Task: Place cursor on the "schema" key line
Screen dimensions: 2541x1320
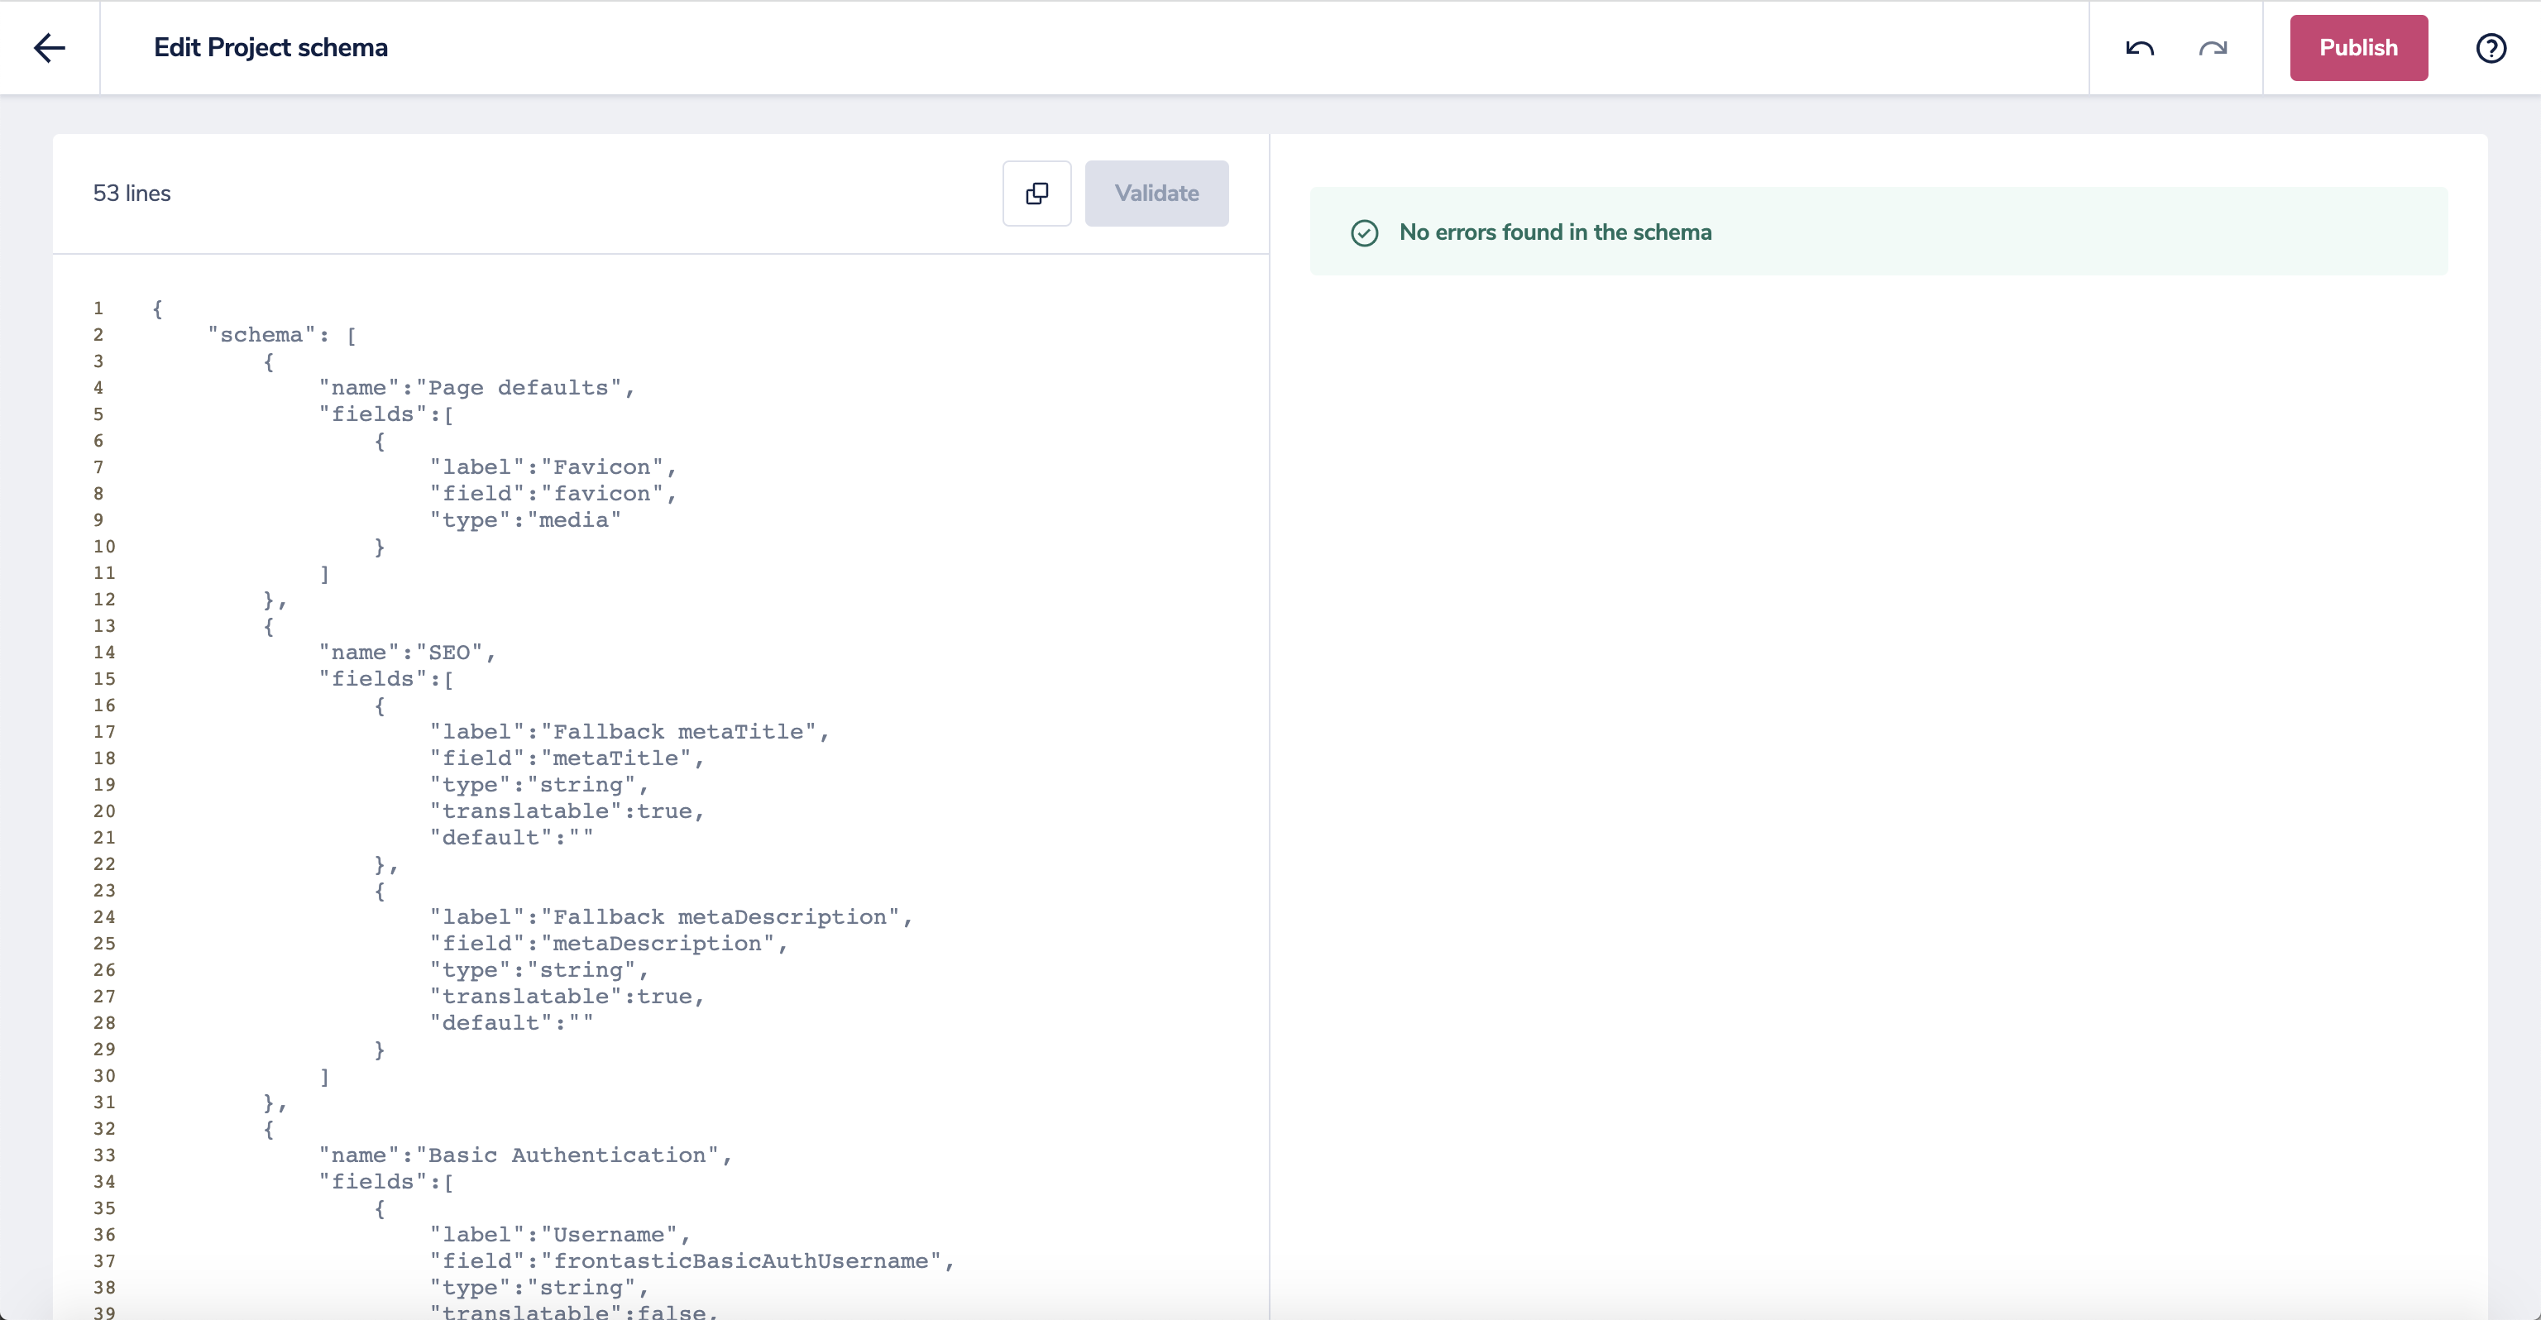Action: point(281,336)
